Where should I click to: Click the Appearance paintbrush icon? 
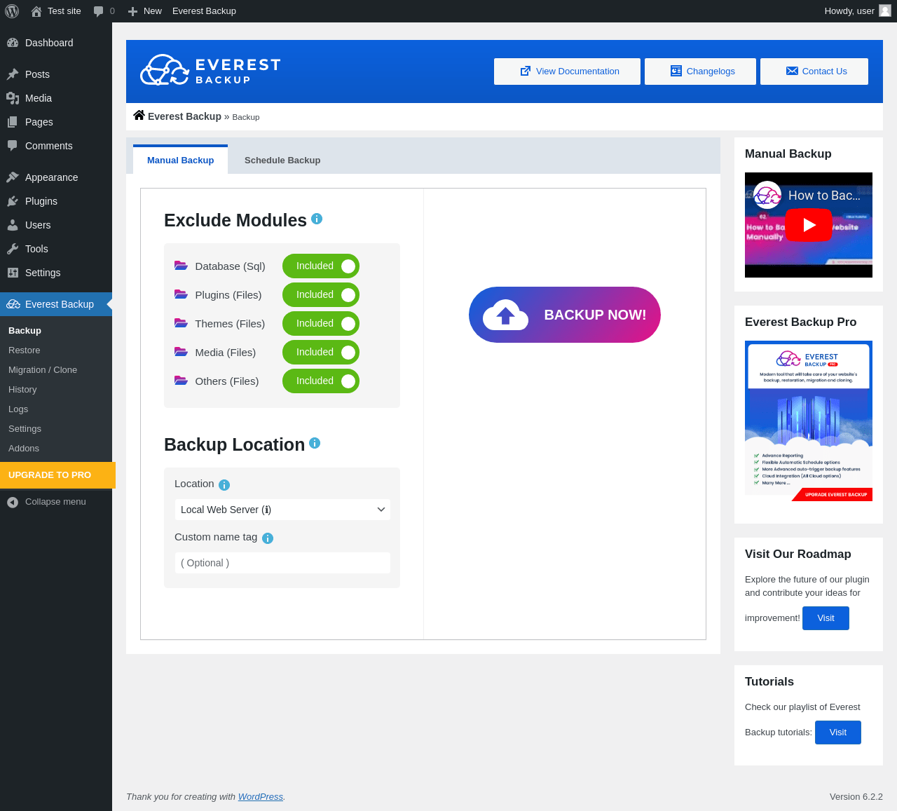(13, 177)
